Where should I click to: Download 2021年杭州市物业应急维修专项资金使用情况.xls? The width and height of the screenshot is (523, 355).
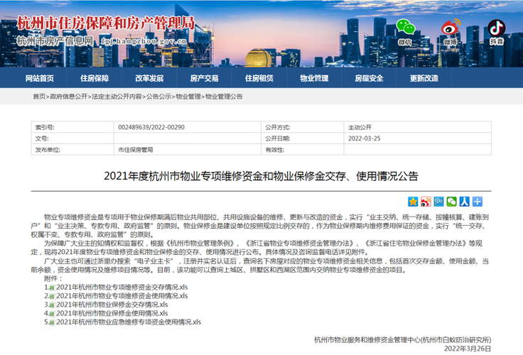pos(128,322)
